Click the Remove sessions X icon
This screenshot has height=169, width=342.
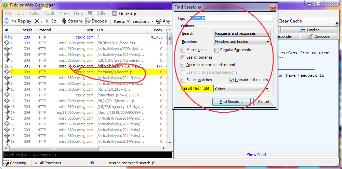tap(37, 21)
